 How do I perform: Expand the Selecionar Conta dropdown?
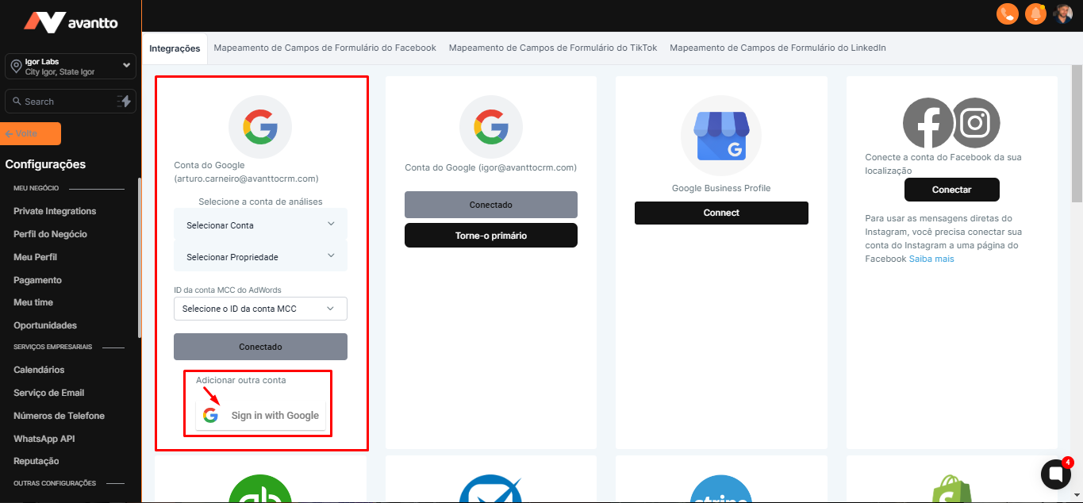[260, 225]
